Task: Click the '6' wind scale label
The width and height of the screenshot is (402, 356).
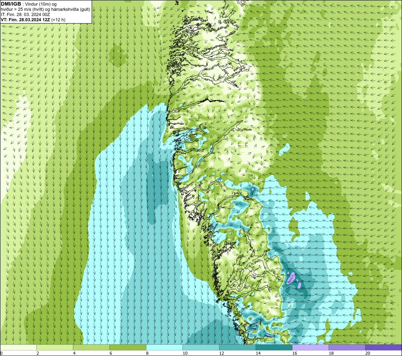Action: click(x=111, y=354)
